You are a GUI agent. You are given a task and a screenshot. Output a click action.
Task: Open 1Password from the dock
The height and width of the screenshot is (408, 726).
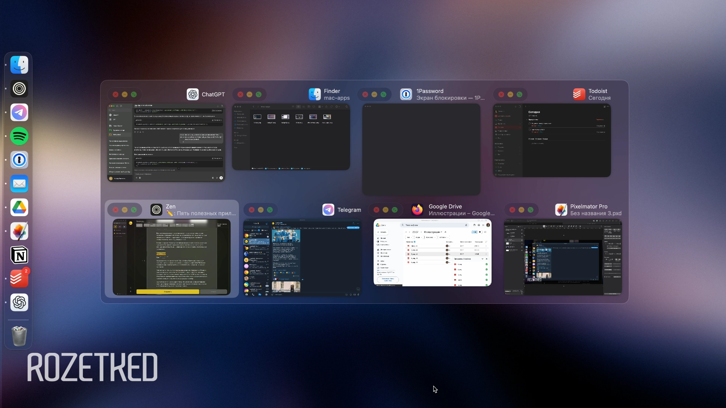point(19,160)
